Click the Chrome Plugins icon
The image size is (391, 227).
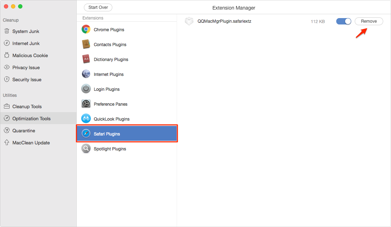click(x=86, y=29)
